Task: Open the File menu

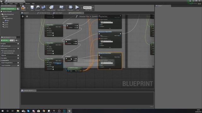Action: (2, 3)
